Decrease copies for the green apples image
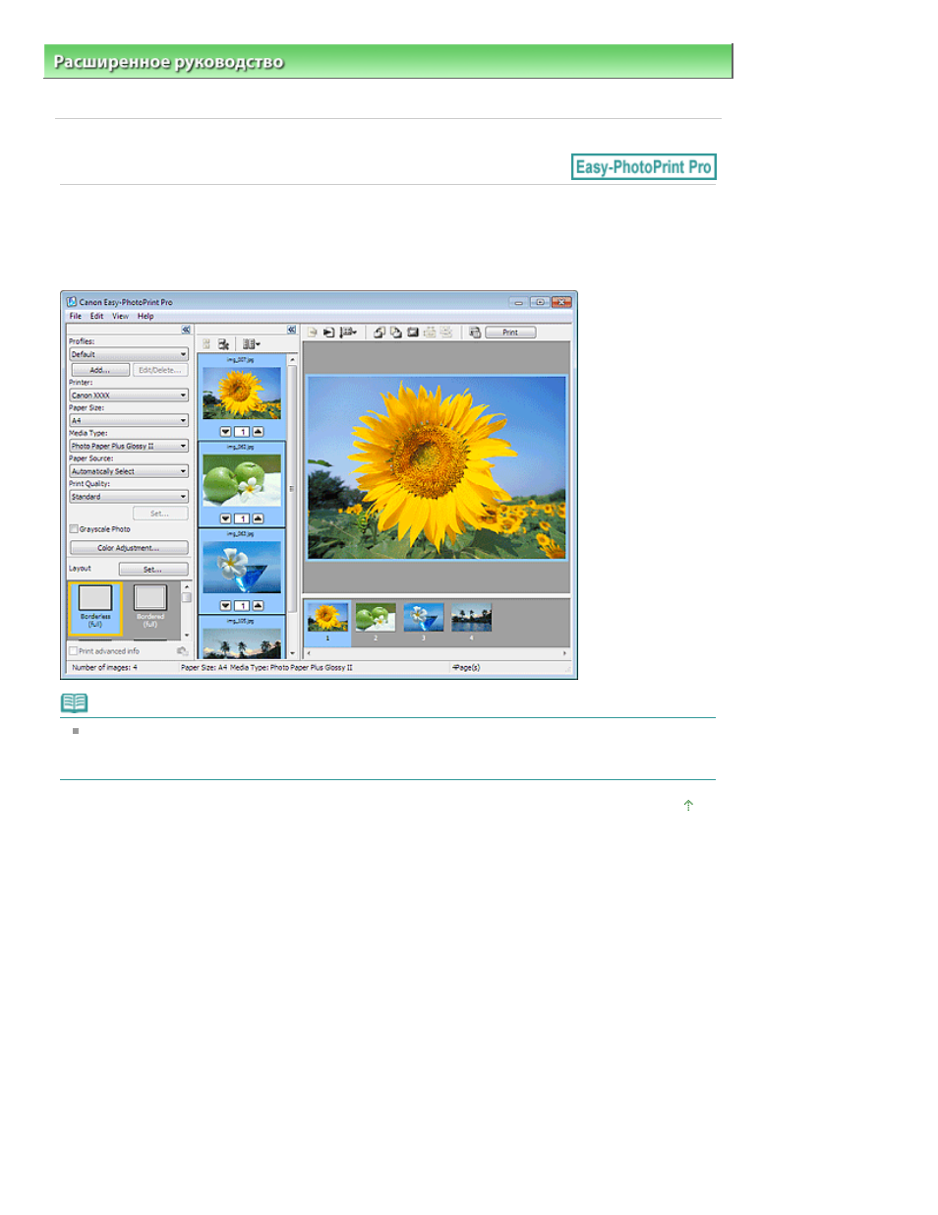This screenshot has height=1215, width=938. [225, 518]
